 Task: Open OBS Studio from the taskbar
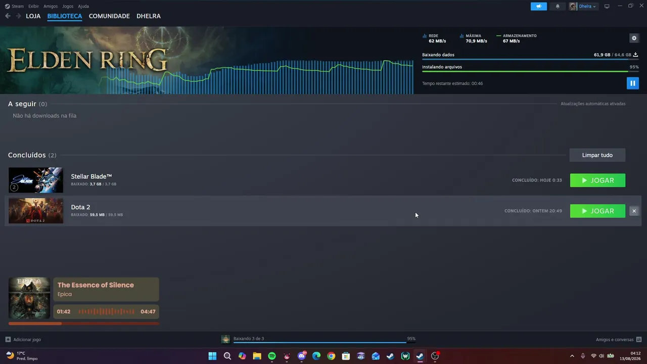435,356
